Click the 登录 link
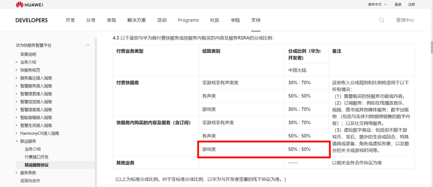Viewport: 433px width, 187px height. click(398, 4)
